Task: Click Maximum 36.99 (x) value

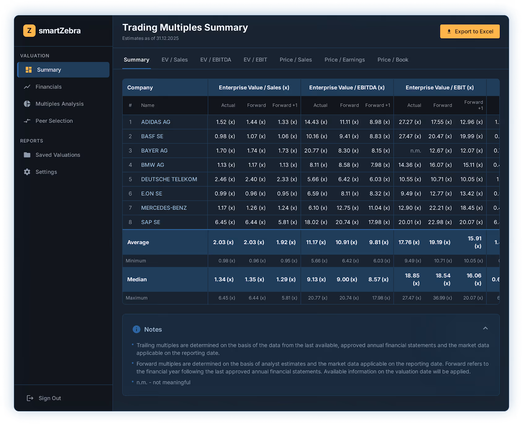Action: coord(443,298)
